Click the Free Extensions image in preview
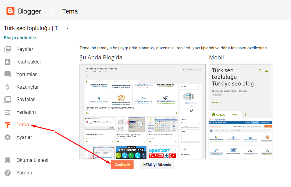 point(131,152)
